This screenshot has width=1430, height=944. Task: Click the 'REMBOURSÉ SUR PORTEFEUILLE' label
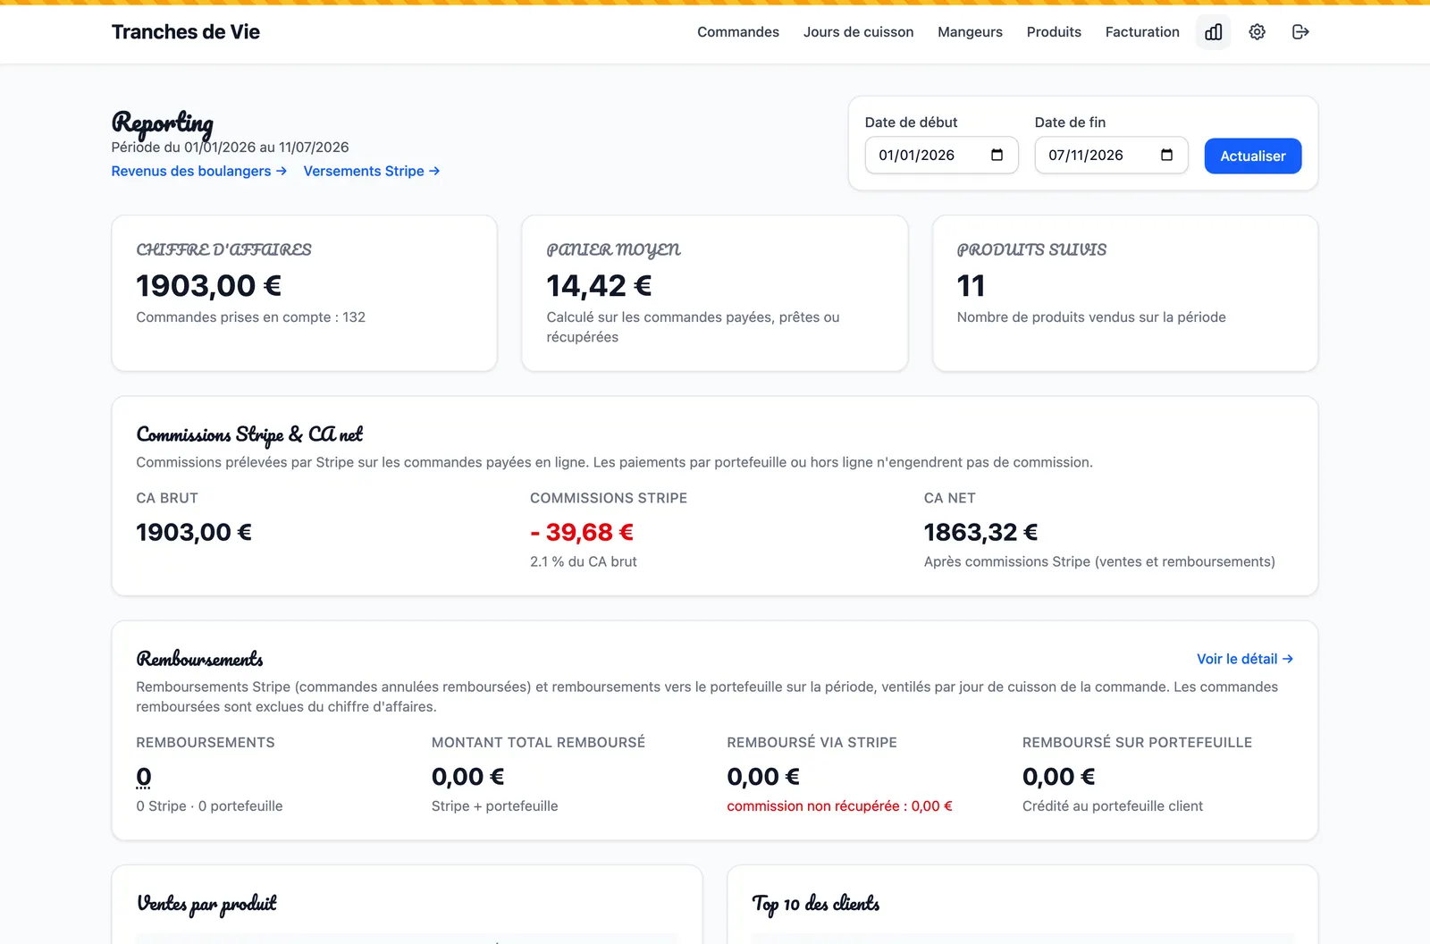click(1137, 742)
